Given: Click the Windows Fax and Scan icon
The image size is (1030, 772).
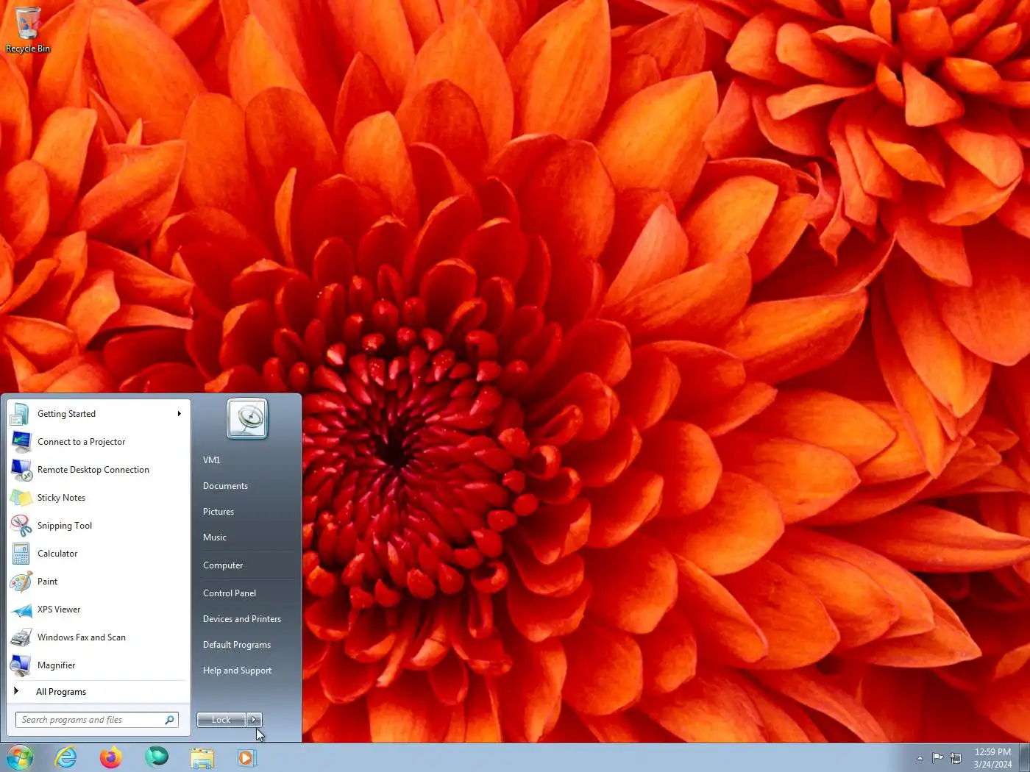Looking at the screenshot, I should pyautogui.click(x=21, y=637).
